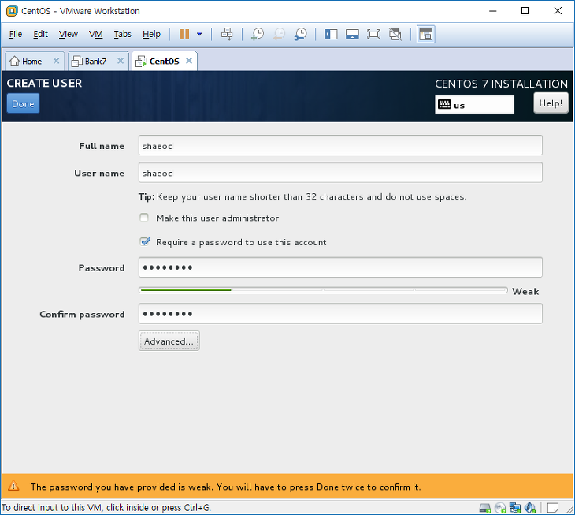Click the keyboard icon beside us
This screenshot has height=515, width=575.
tap(444, 105)
